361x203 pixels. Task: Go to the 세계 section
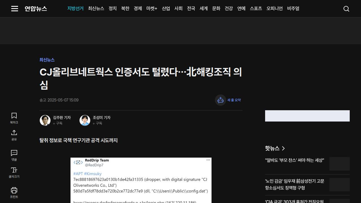pos(204,8)
